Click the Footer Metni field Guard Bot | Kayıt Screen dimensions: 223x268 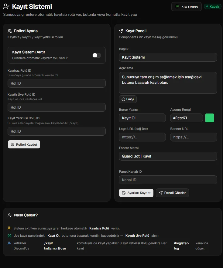pos(168,156)
